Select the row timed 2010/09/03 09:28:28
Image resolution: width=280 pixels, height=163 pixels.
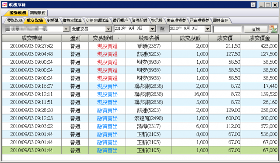pos(140,110)
